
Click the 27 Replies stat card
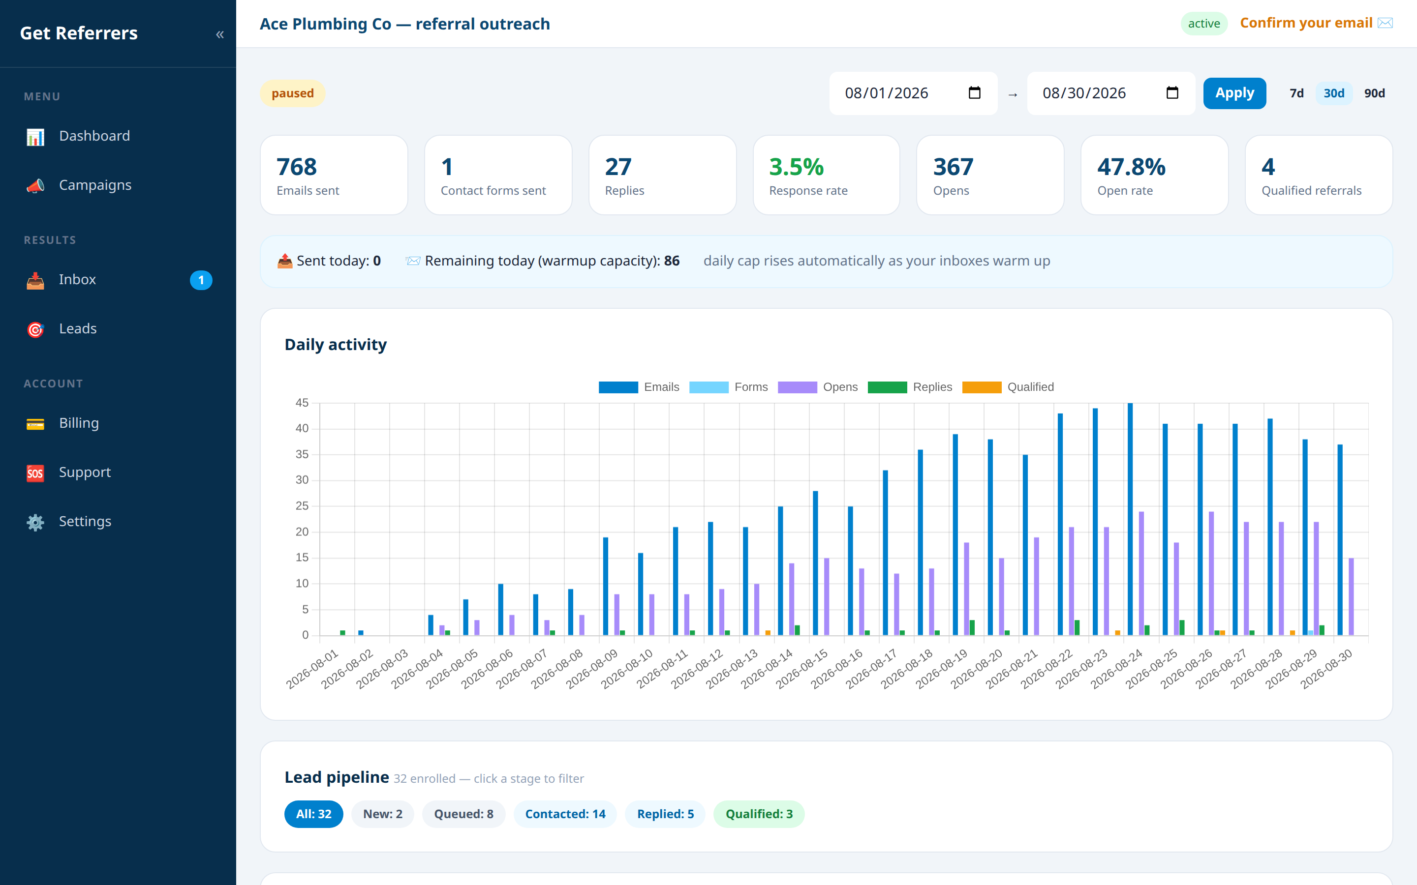point(662,175)
